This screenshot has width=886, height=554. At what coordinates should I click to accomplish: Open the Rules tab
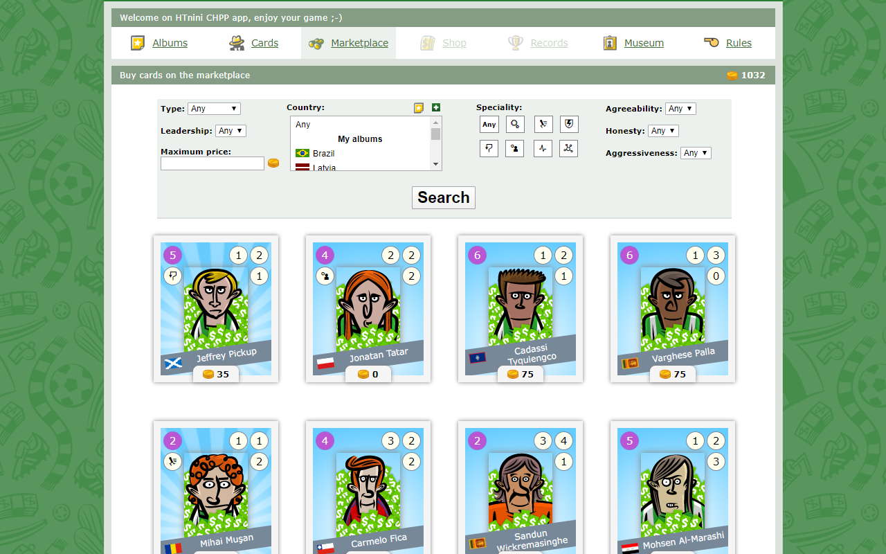pos(727,43)
